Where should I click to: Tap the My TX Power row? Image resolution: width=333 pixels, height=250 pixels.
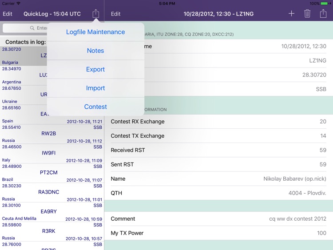(x=218, y=233)
